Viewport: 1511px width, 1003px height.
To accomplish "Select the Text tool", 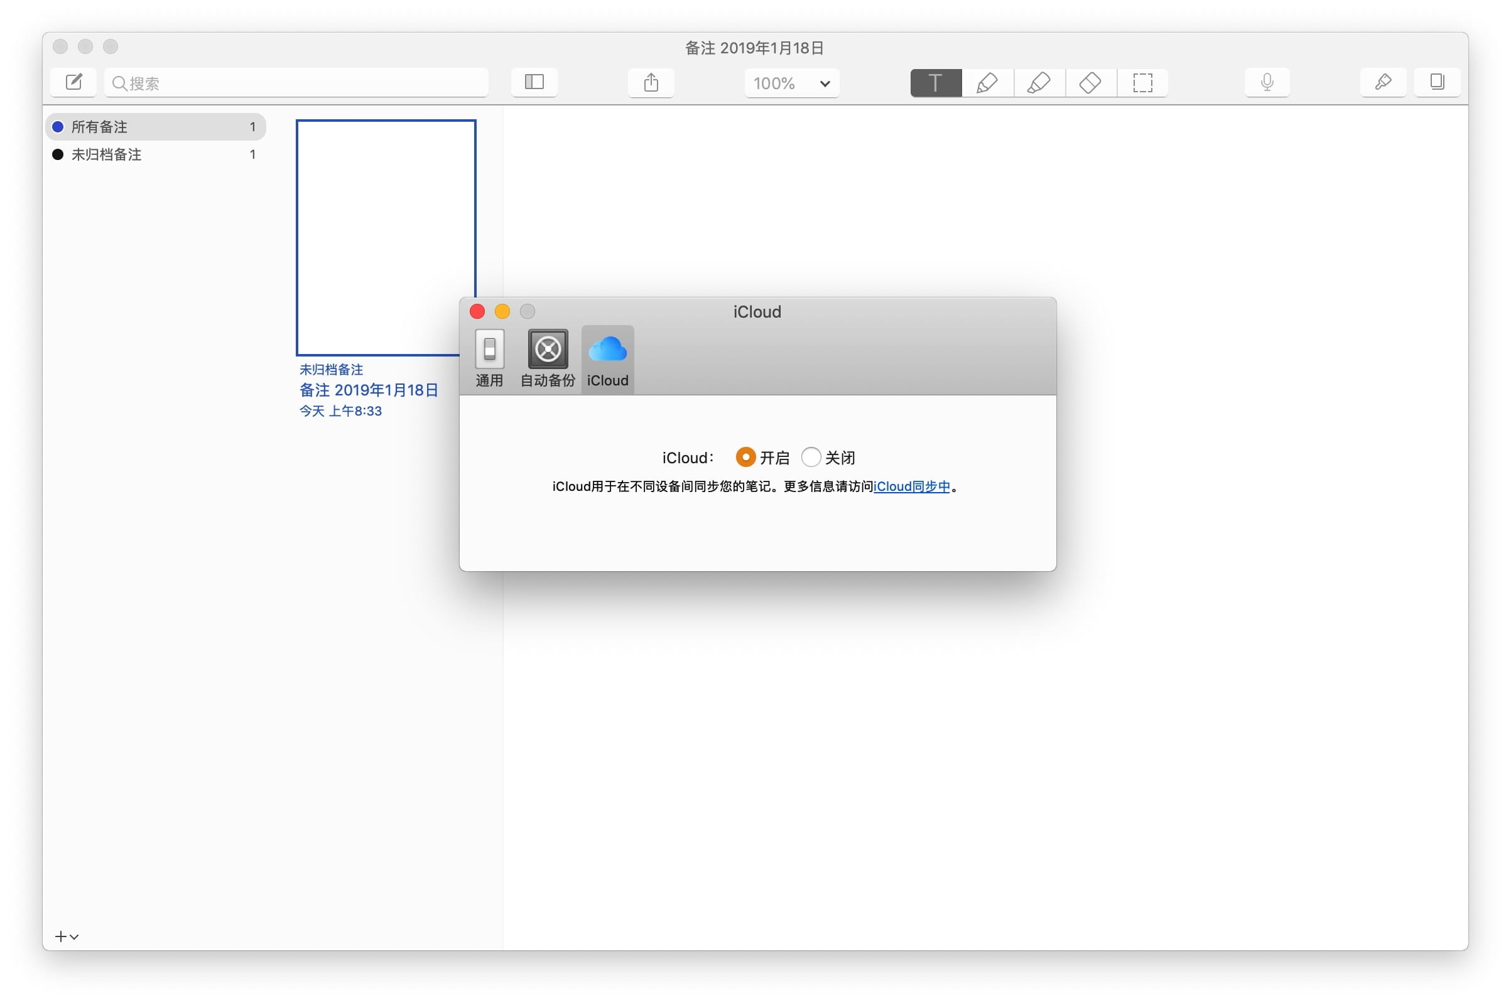I will 936,83.
